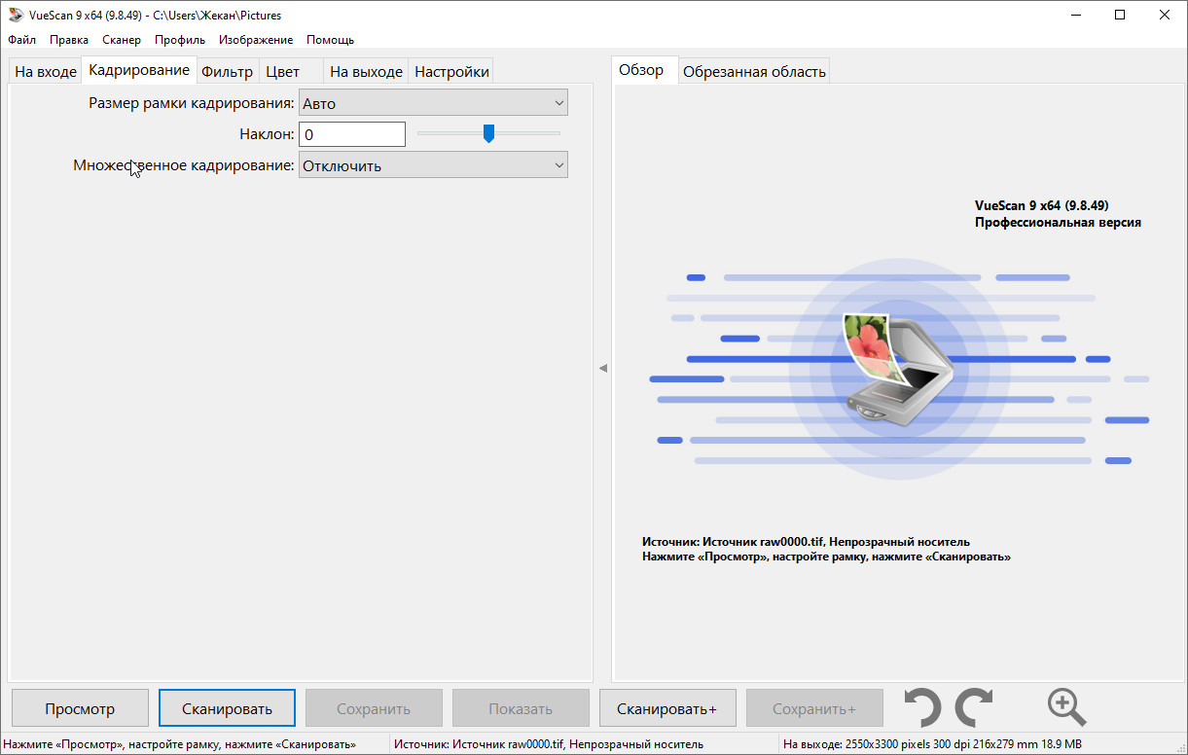Expand the Множественное кадрирование dropdown

click(x=433, y=165)
